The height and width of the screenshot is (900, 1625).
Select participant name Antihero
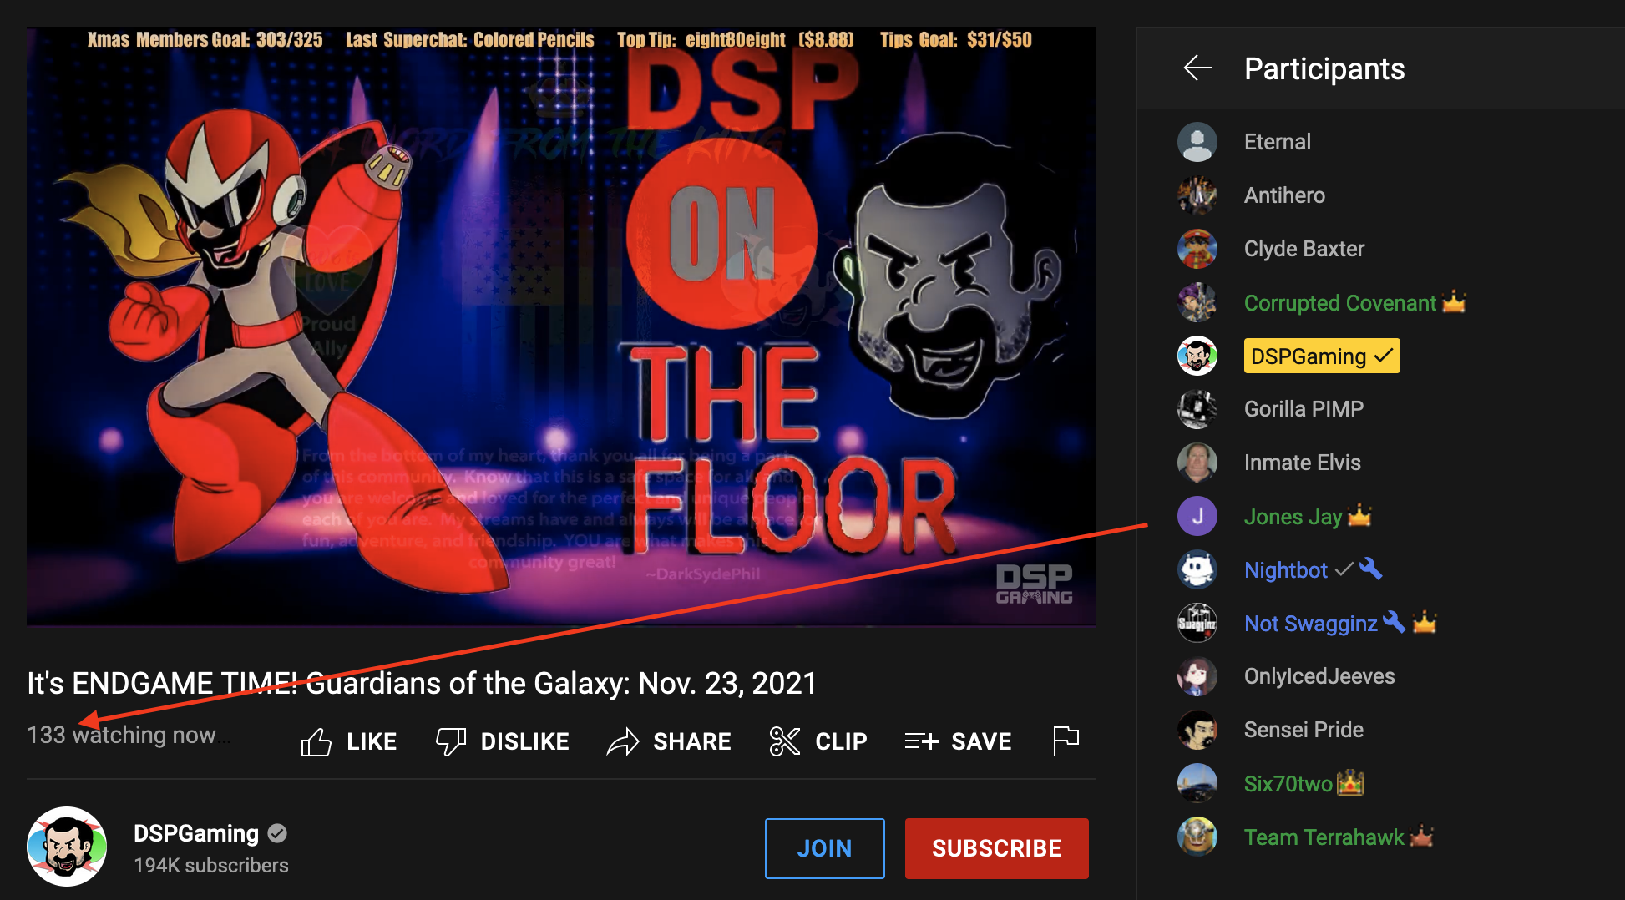click(x=1284, y=195)
